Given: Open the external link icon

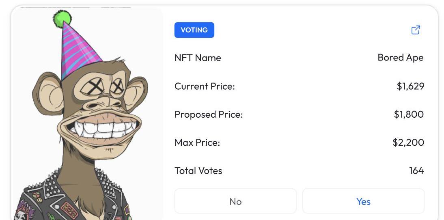Looking at the screenshot, I should [416, 30].
